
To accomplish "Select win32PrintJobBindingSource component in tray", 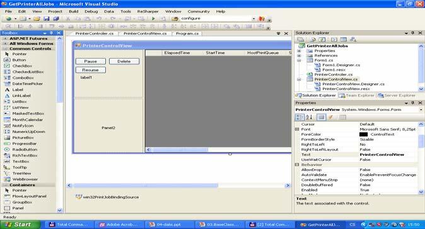I will click(x=107, y=197).
